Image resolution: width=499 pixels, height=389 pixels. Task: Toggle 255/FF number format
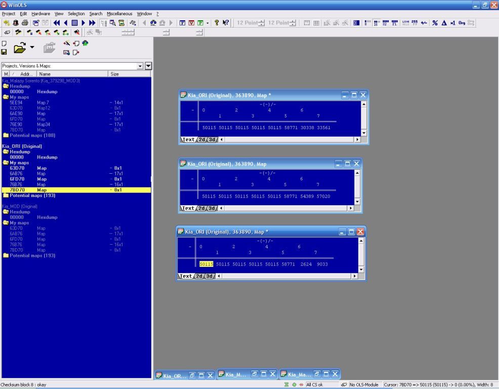coord(414,23)
